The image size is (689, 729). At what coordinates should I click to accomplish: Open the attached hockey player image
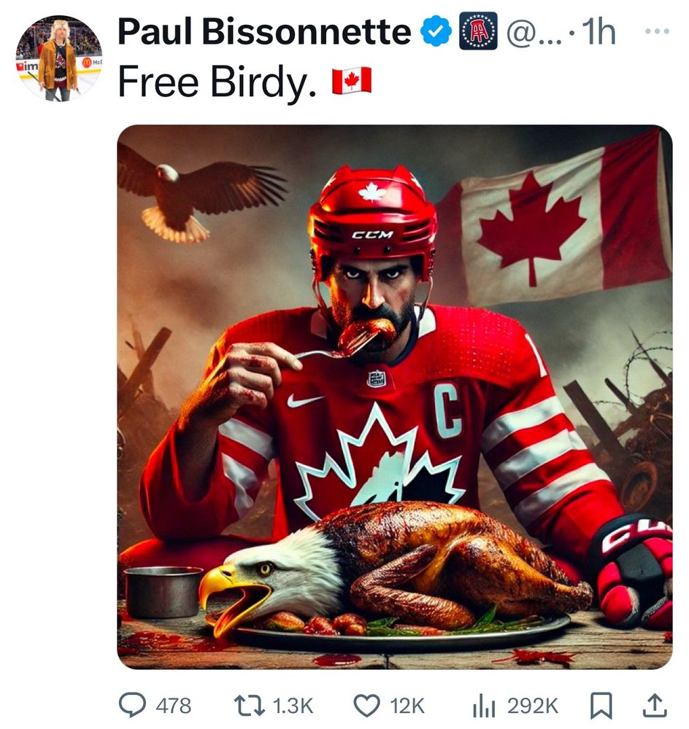394,397
